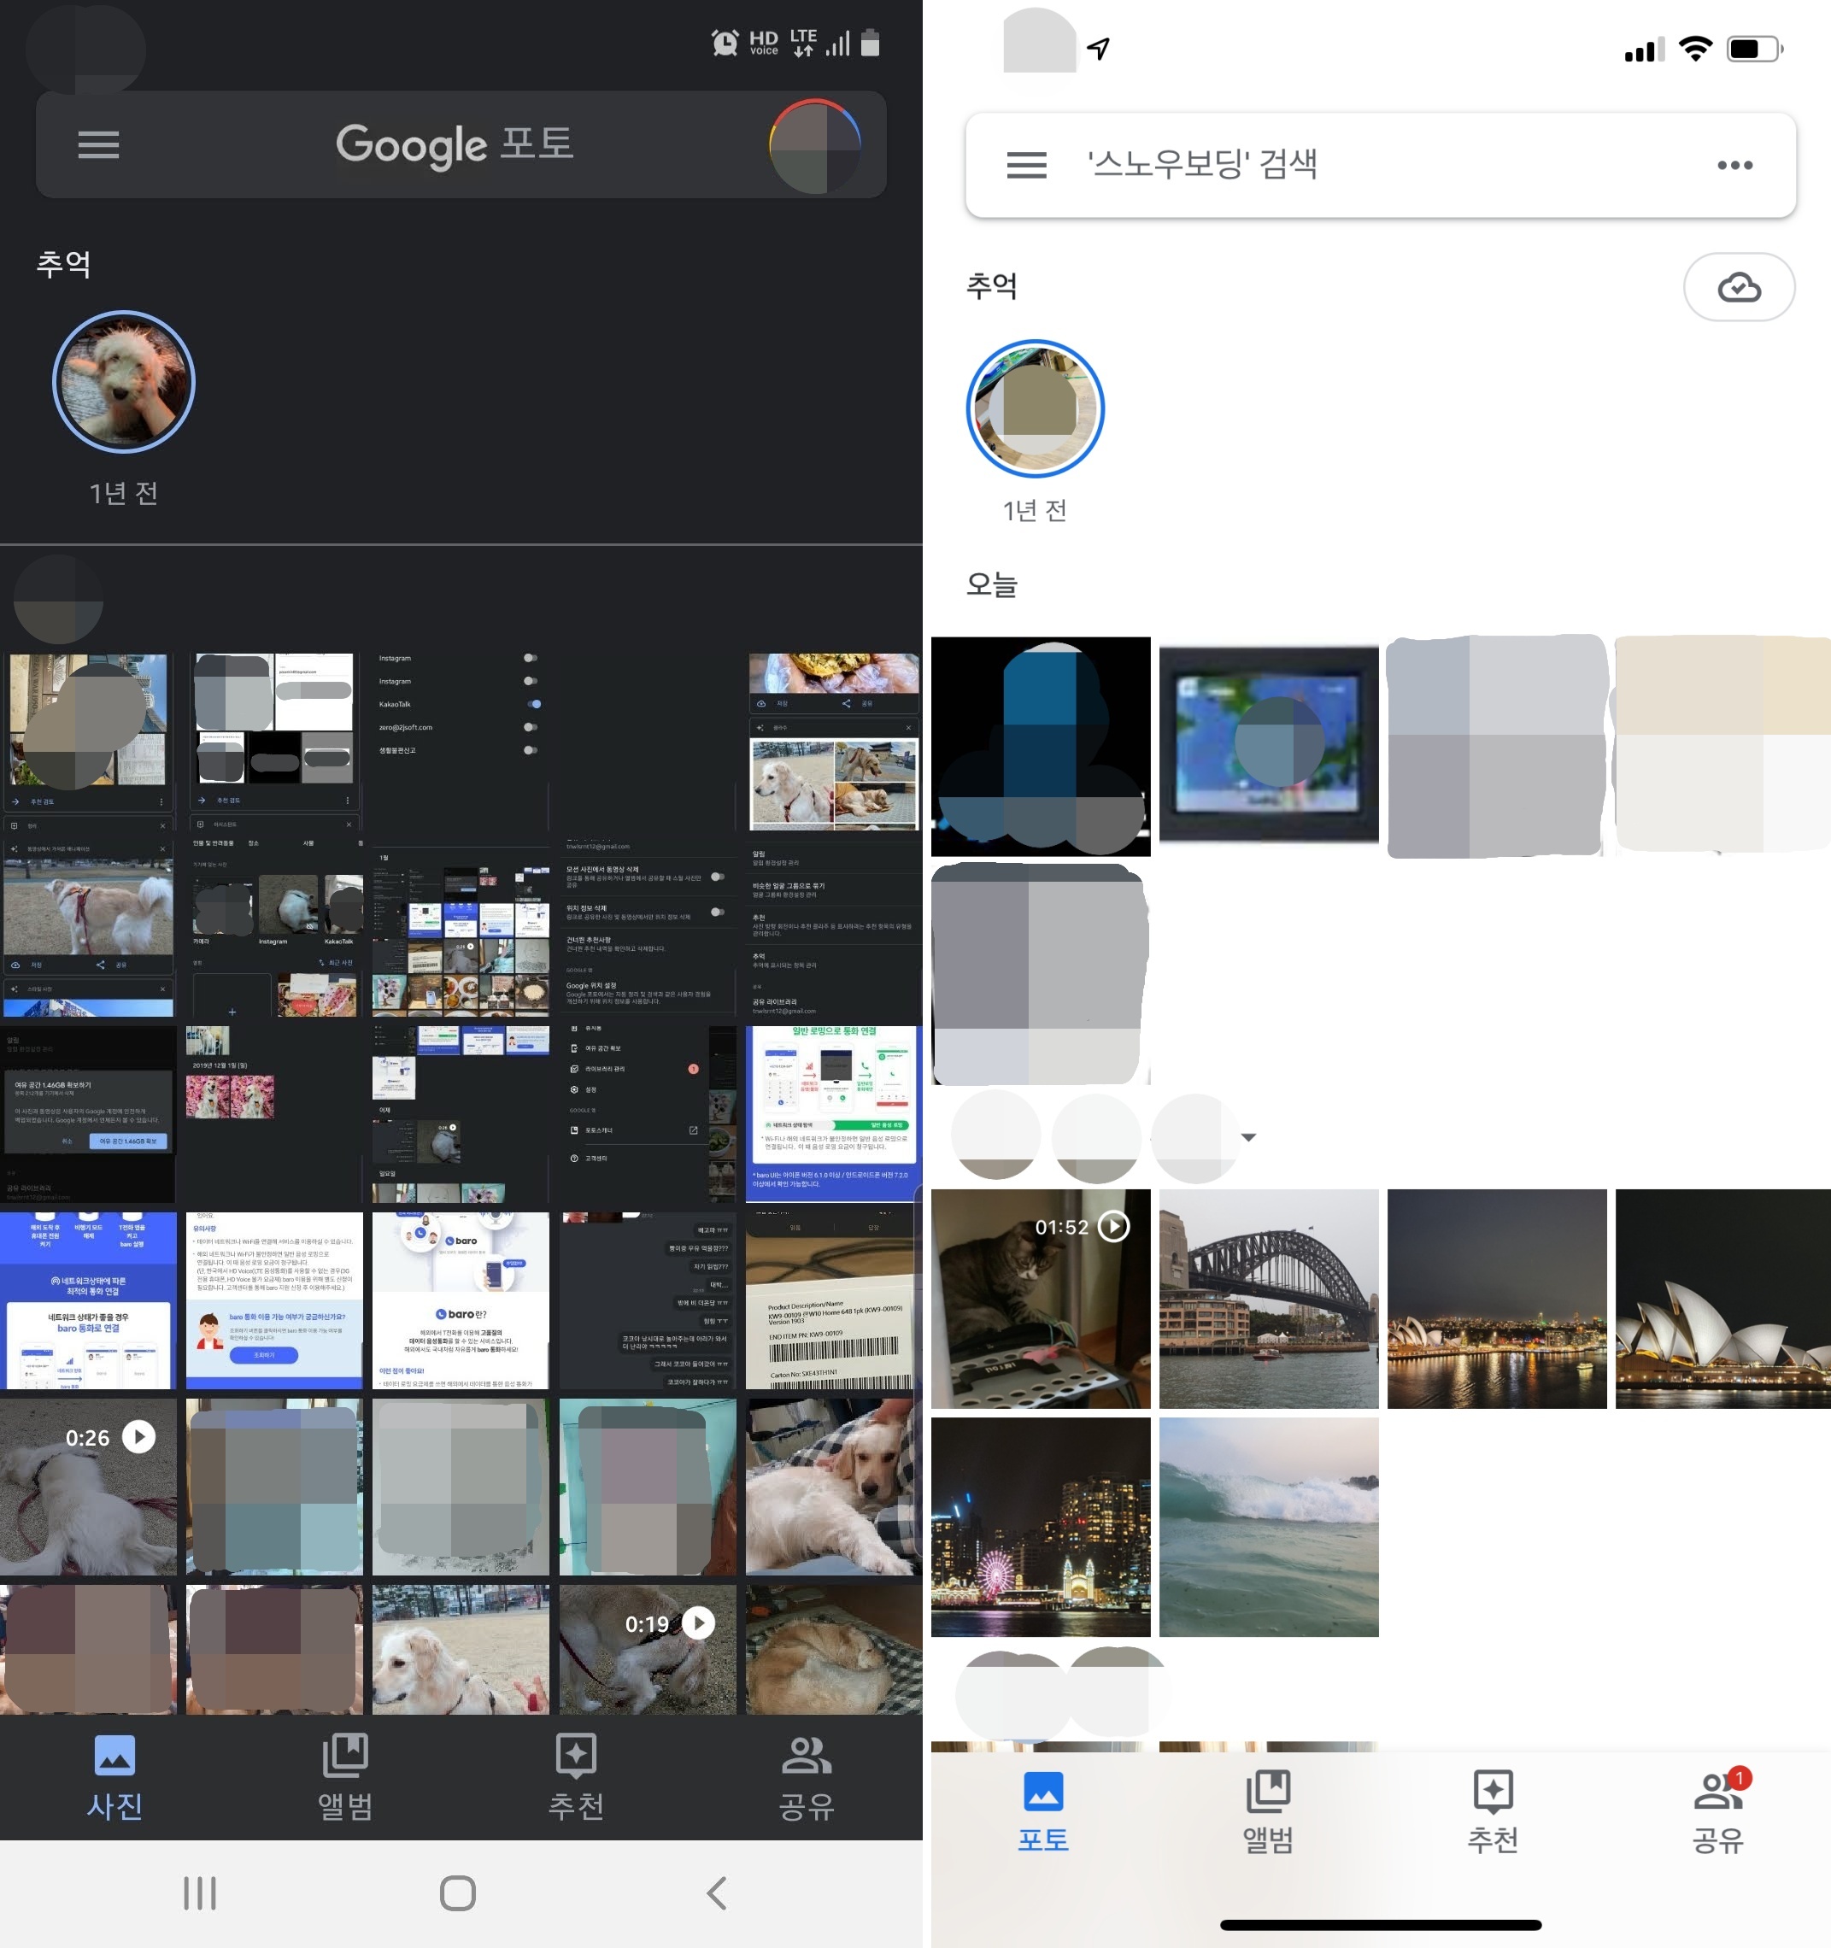This screenshot has height=1948, width=1831.
Task: Tap Android recent apps button
Action: (x=200, y=1893)
